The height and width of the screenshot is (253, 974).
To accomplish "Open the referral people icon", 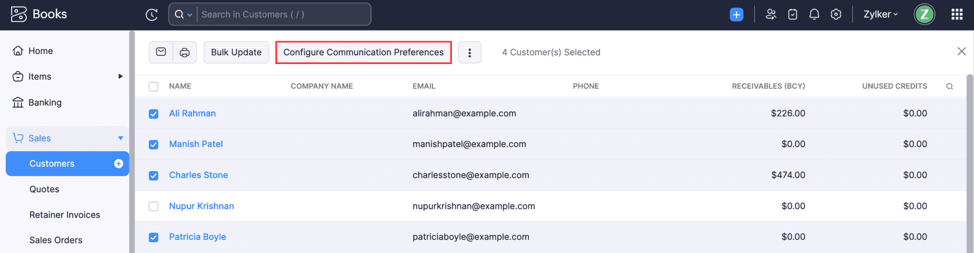I will click(x=770, y=15).
